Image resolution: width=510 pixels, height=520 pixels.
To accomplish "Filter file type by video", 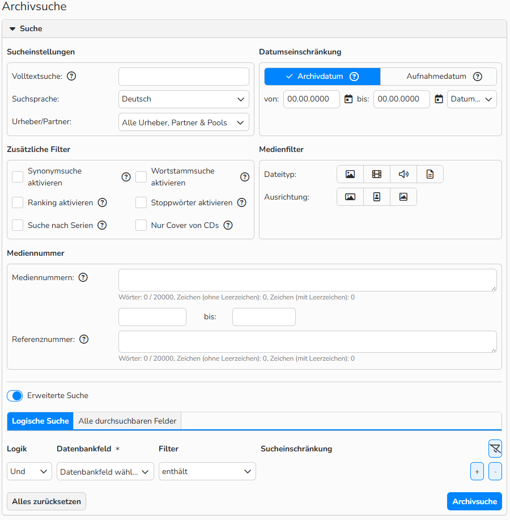I will 377,174.
